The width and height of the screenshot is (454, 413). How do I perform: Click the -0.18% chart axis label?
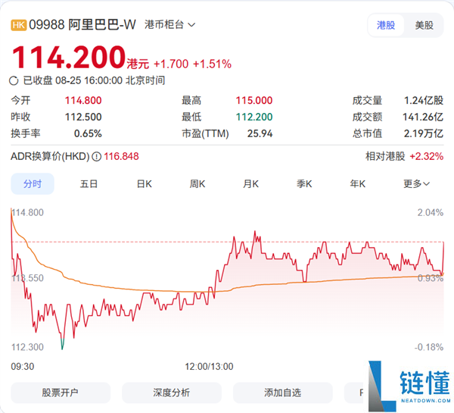tap(429, 347)
